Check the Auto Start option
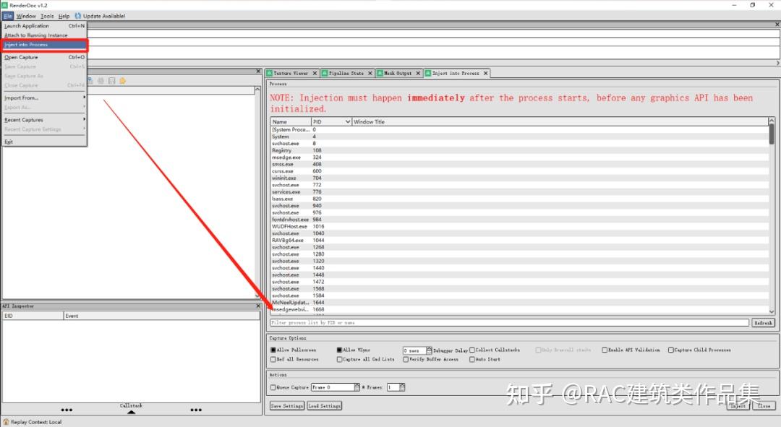Screen dimensions: 781x427 tap(472, 359)
